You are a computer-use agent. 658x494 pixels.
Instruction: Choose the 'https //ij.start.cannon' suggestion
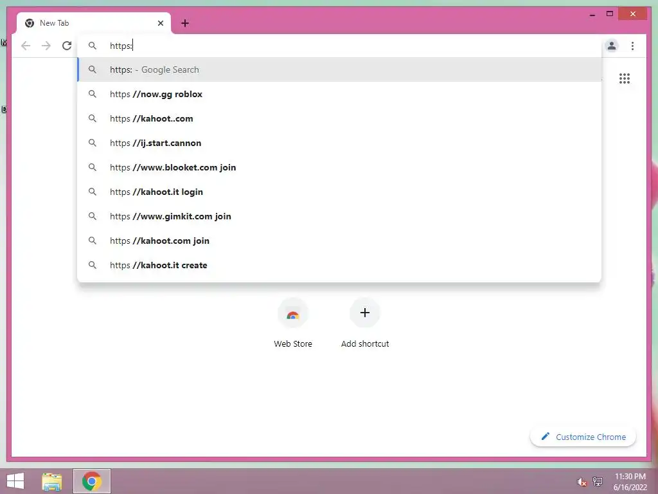point(339,143)
